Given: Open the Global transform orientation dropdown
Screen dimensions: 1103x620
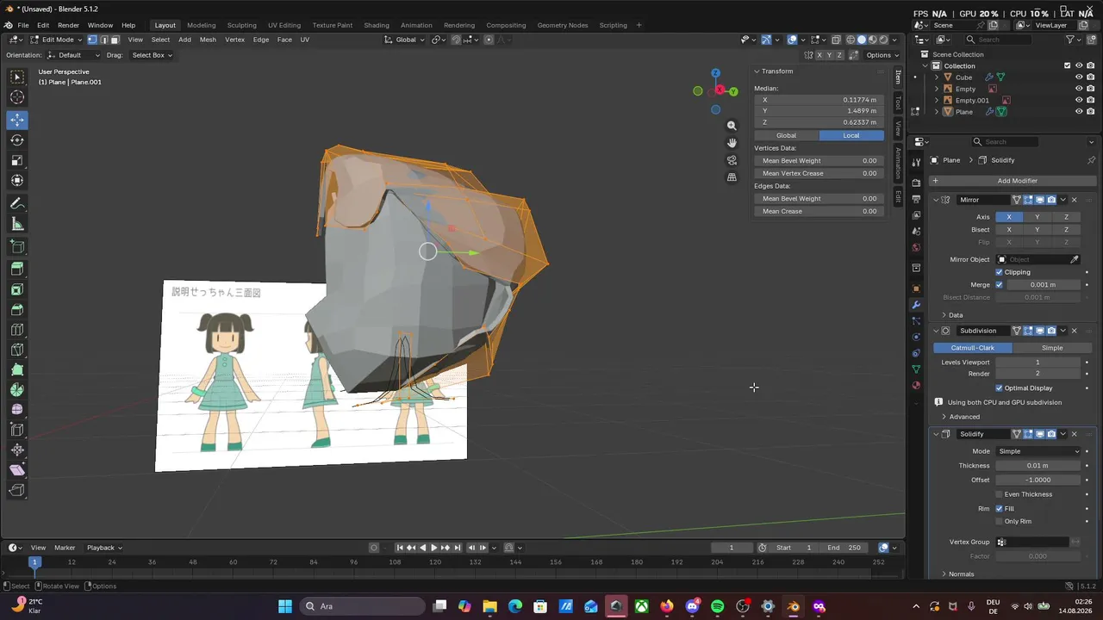Looking at the screenshot, I should (405, 40).
